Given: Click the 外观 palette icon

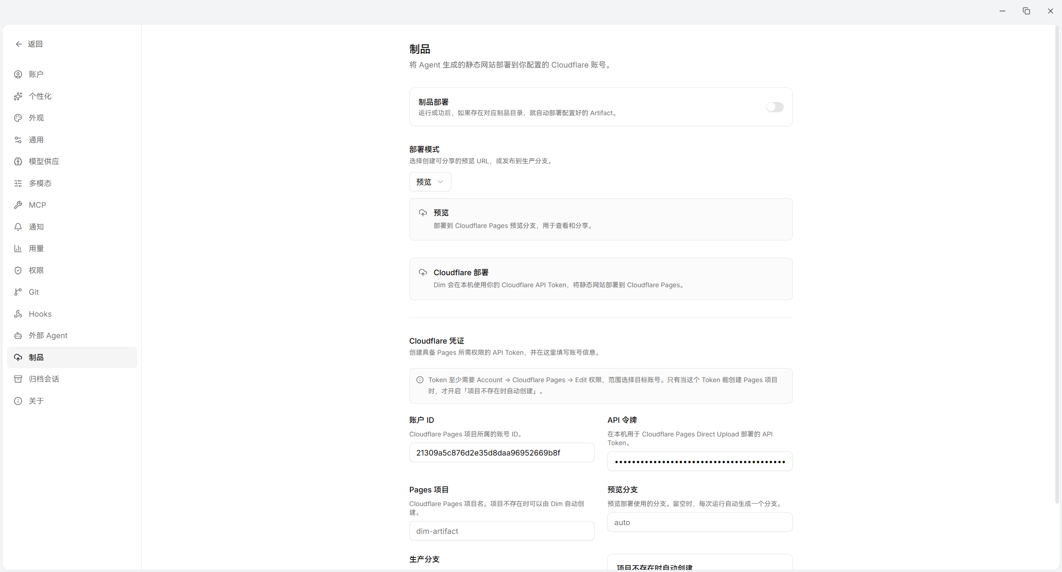Looking at the screenshot, I should (18, 118).
